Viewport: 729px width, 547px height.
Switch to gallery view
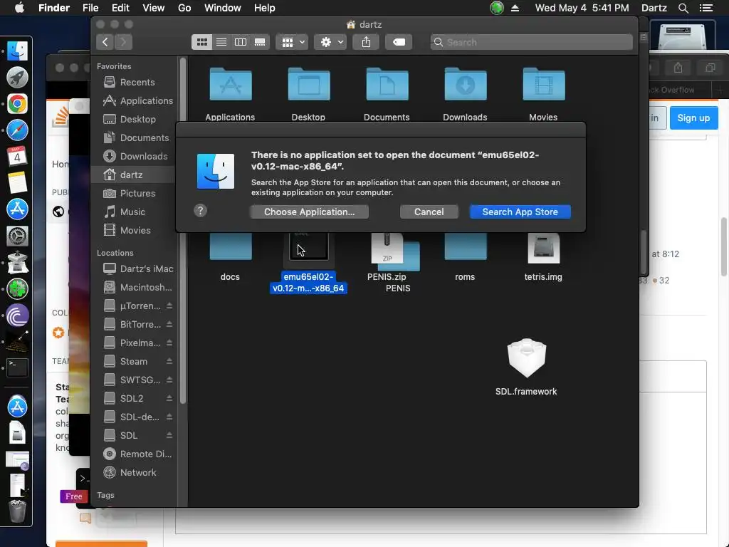pos(260,42)
